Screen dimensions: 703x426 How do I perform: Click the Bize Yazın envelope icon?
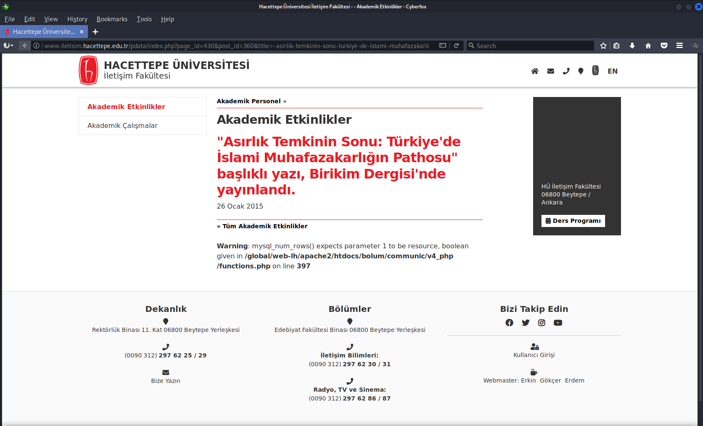tap(166, 372)
